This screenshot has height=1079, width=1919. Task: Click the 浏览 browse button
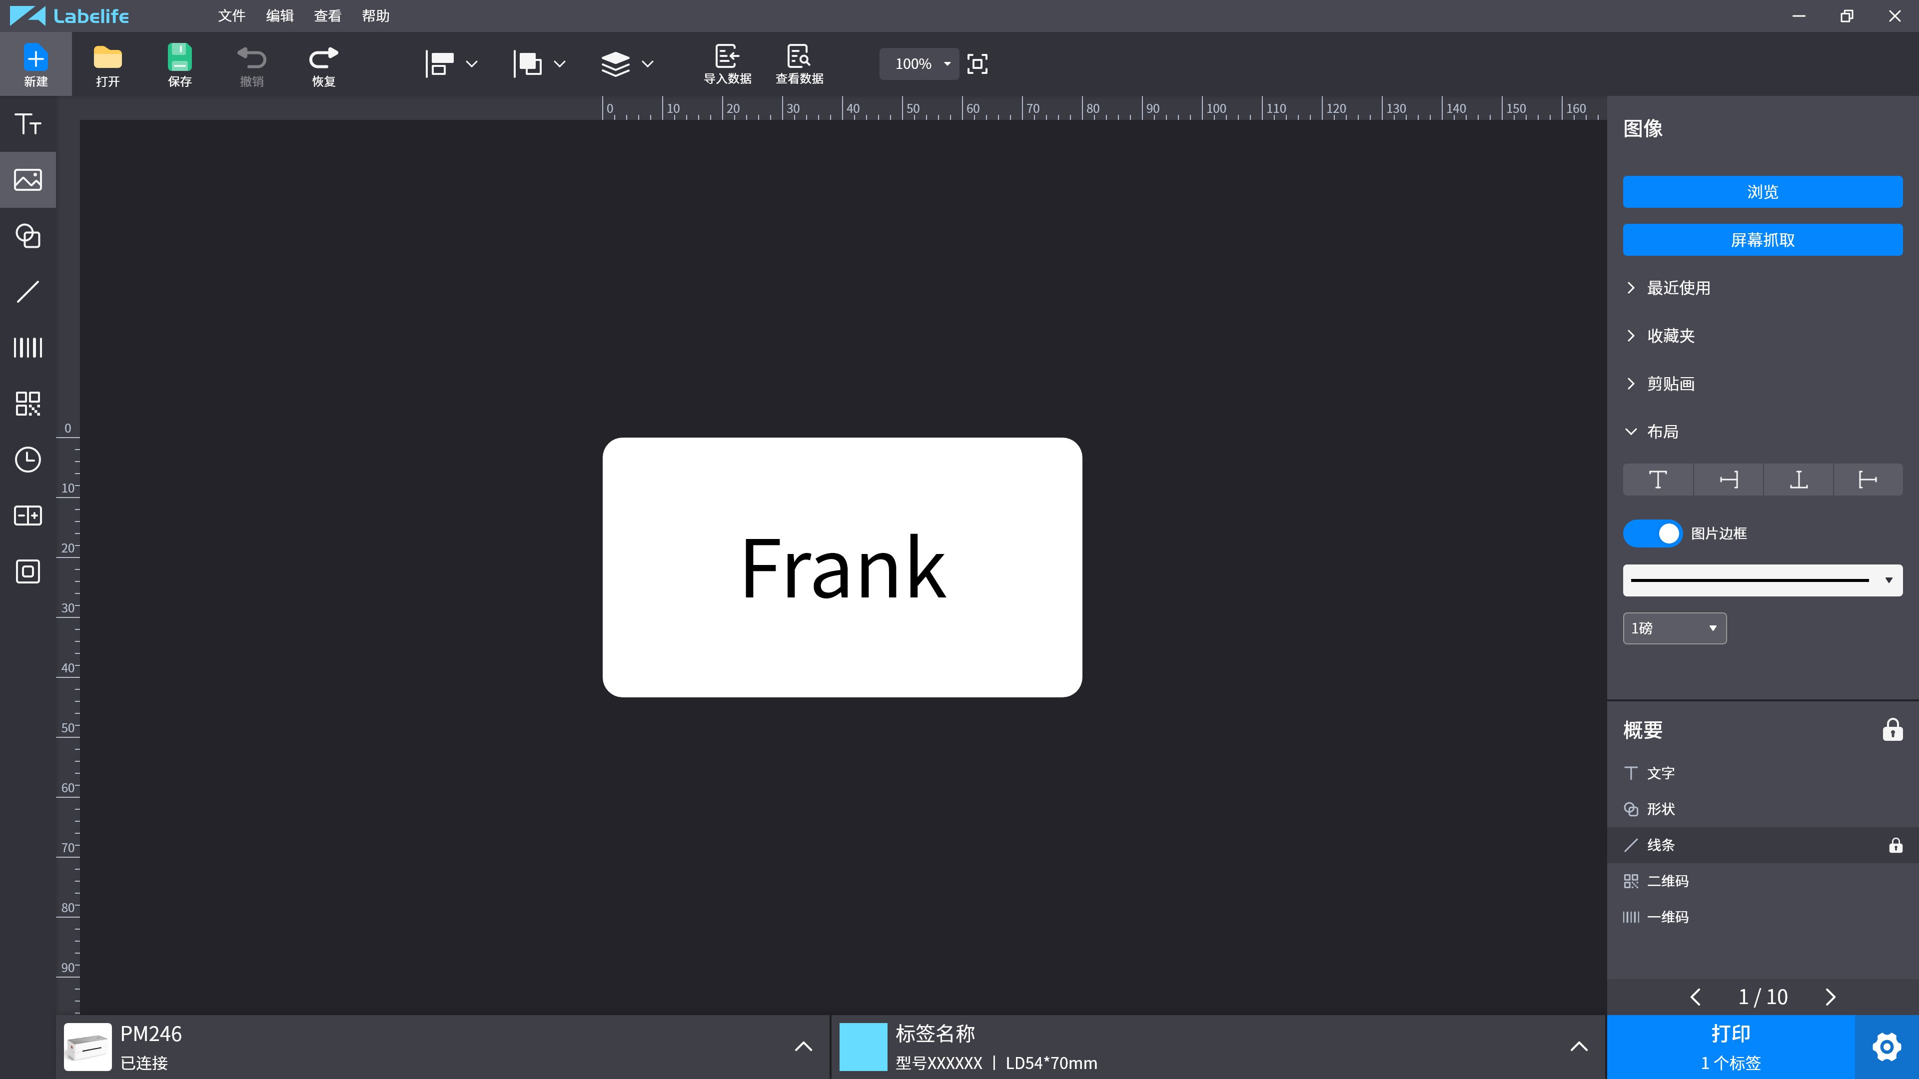[1762, 192]
